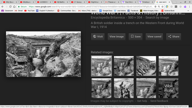The height and width of the screenshot is (108, 192).
Task: Click the browser forward arrow
Action: [x=7, y=7]
